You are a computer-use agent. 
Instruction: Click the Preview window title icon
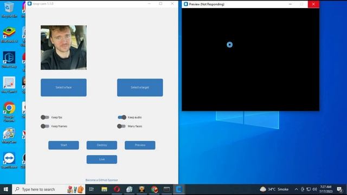pyautogui.click(x=185, y=4)
